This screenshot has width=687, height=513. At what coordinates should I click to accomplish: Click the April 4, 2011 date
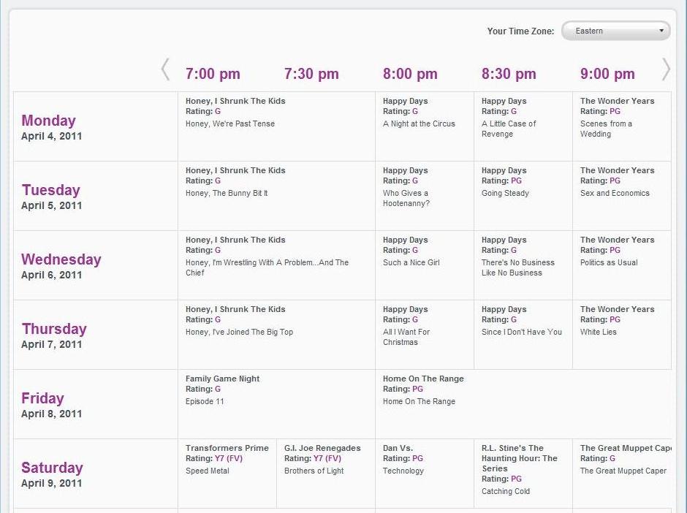point(51,136)
